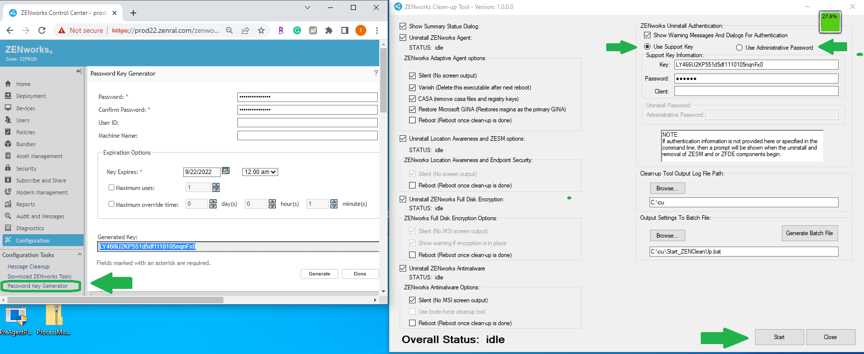864x354 pixels.
Task: Open a new browser tab
Action: point(133,13)
